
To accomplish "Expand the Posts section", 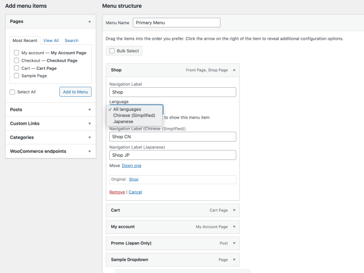I will 90,110.
